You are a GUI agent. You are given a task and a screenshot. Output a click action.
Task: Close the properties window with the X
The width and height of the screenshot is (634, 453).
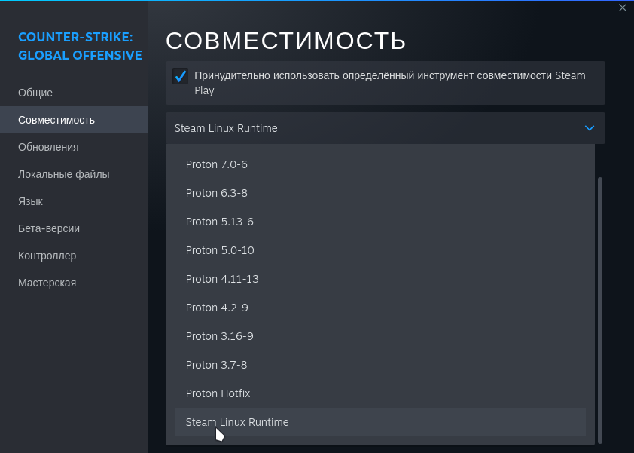(622, 8)
